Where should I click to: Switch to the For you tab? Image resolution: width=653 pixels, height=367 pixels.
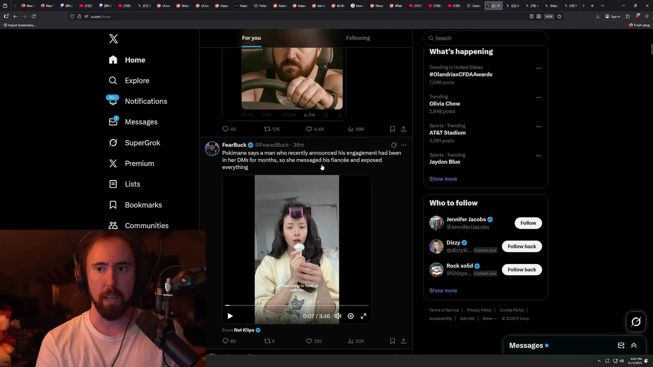pos(251,38)
